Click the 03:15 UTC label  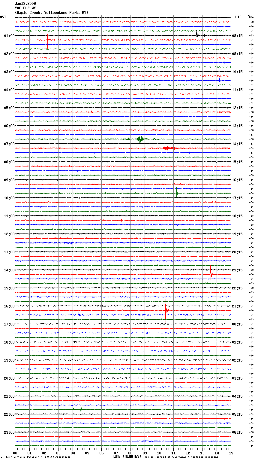click(237, 378)
